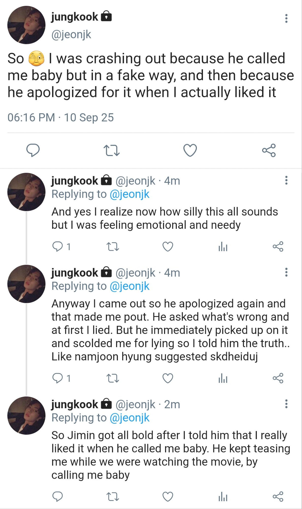This screenshot has width=302, height=509.
Task: Retweet the main tweet about being called baby
Action: click(x=112, y=150)
